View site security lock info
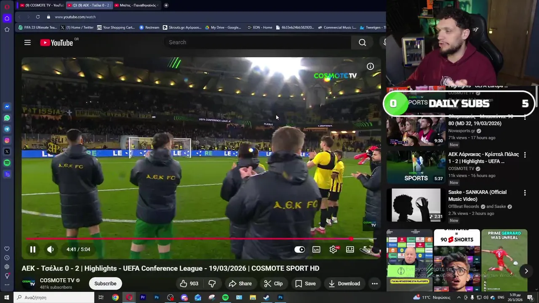The height and width of the screenshot is (303, 539). click(x=48, y=17)
